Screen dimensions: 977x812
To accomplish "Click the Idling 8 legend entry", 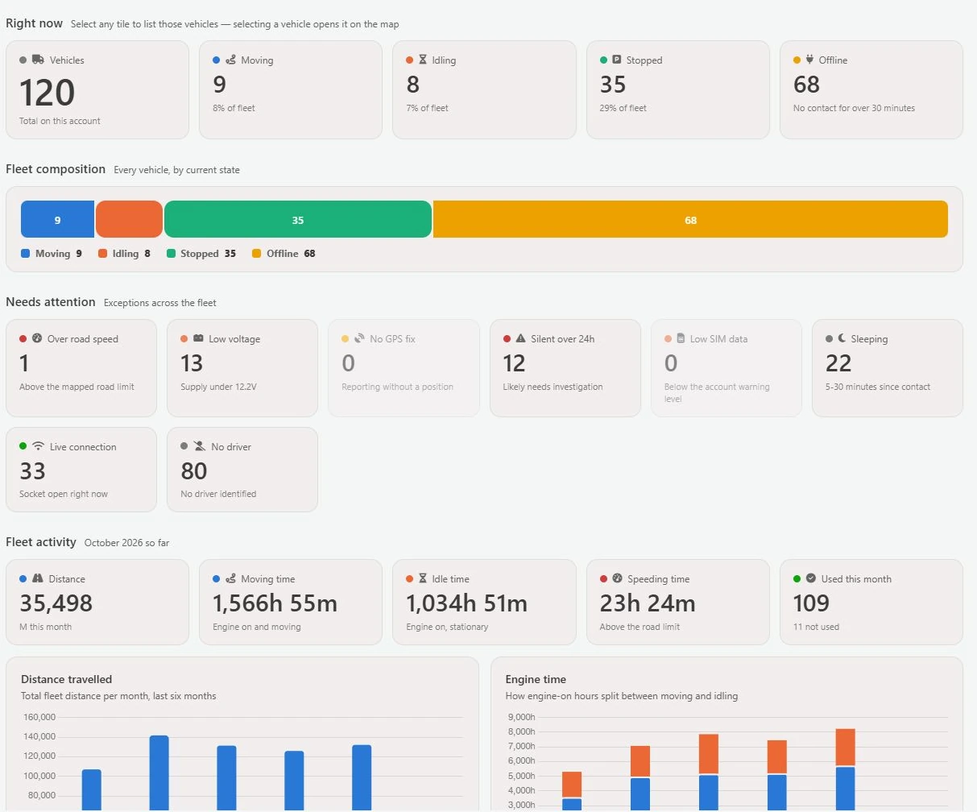I will (x=124, y=254).
